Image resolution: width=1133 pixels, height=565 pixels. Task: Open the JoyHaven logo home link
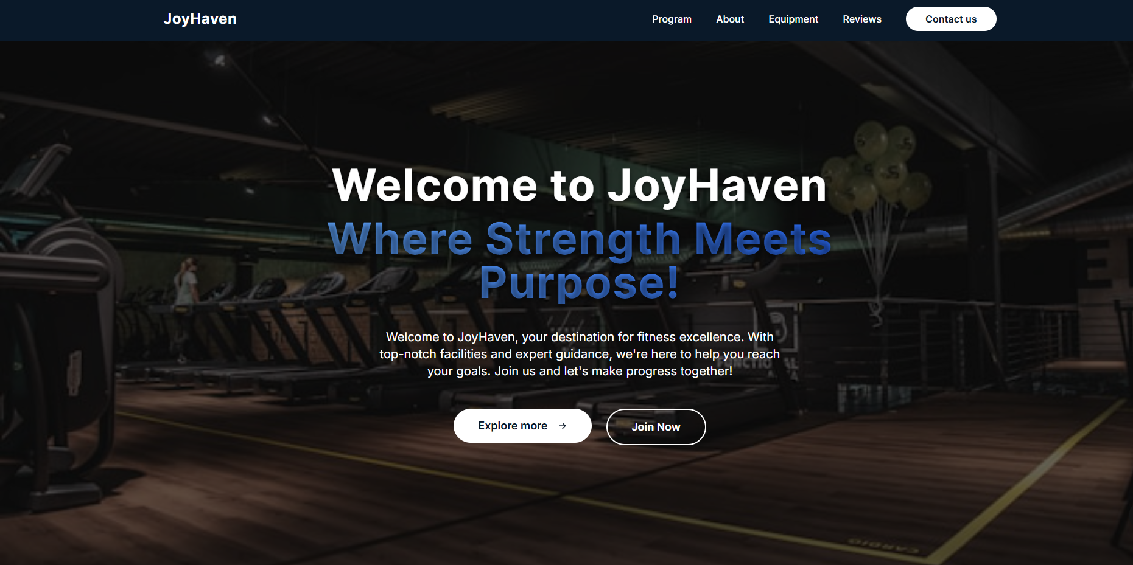click(200, 19)
